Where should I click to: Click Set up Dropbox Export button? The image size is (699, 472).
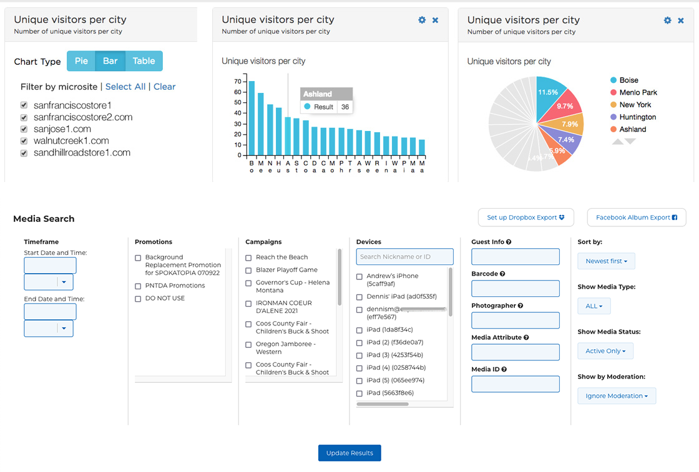click(x=525, y=218)
